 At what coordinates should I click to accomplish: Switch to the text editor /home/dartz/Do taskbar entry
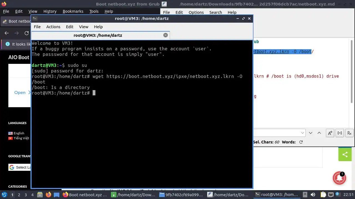tap(230, 195)
